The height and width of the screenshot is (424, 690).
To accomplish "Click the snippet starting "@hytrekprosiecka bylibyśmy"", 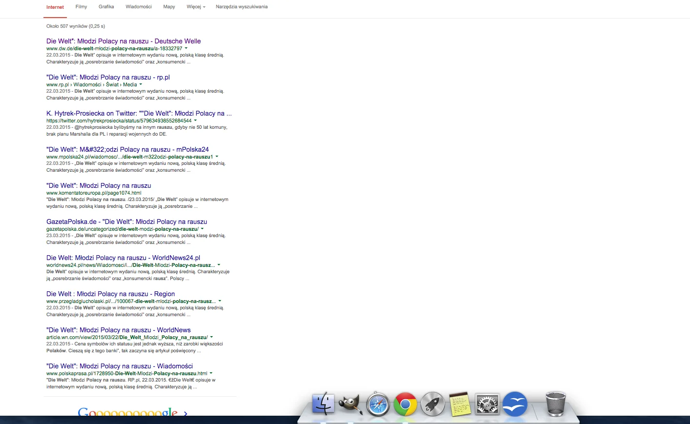I will (137, 131).
